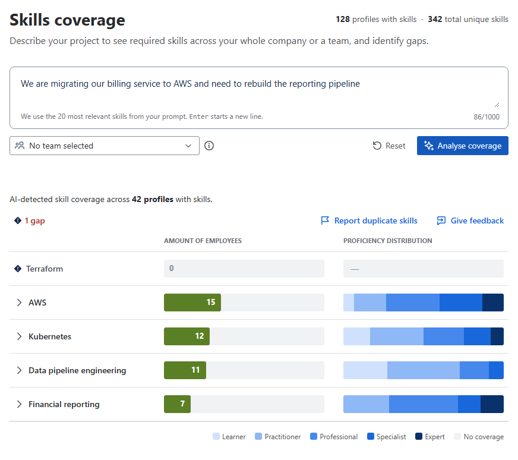Click the Kubernetes proficiency distribution bar

423,336
